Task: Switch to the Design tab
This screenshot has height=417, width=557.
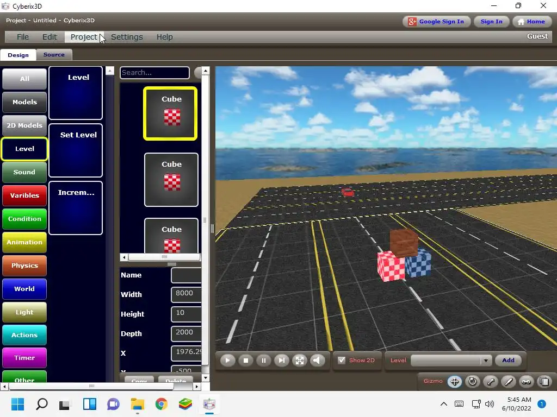Action: [x=18, y=55]
